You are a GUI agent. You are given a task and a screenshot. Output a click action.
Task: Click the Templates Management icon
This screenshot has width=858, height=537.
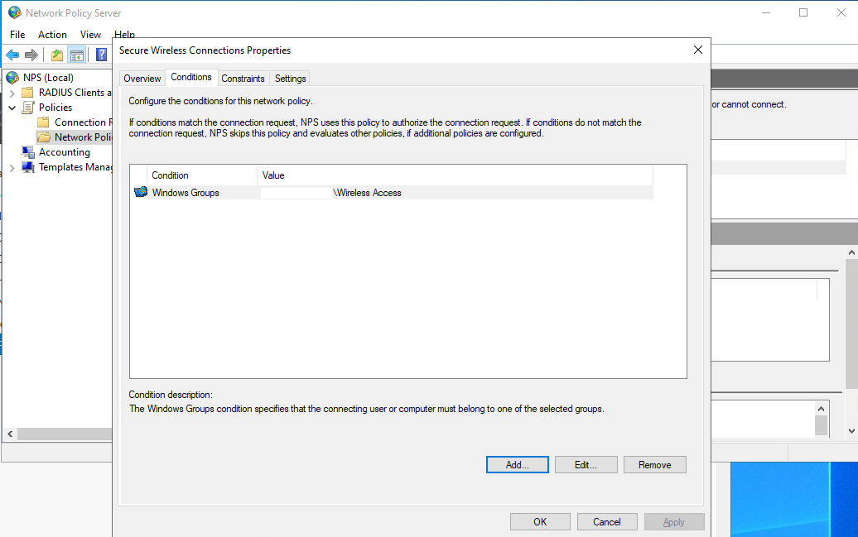29,166
